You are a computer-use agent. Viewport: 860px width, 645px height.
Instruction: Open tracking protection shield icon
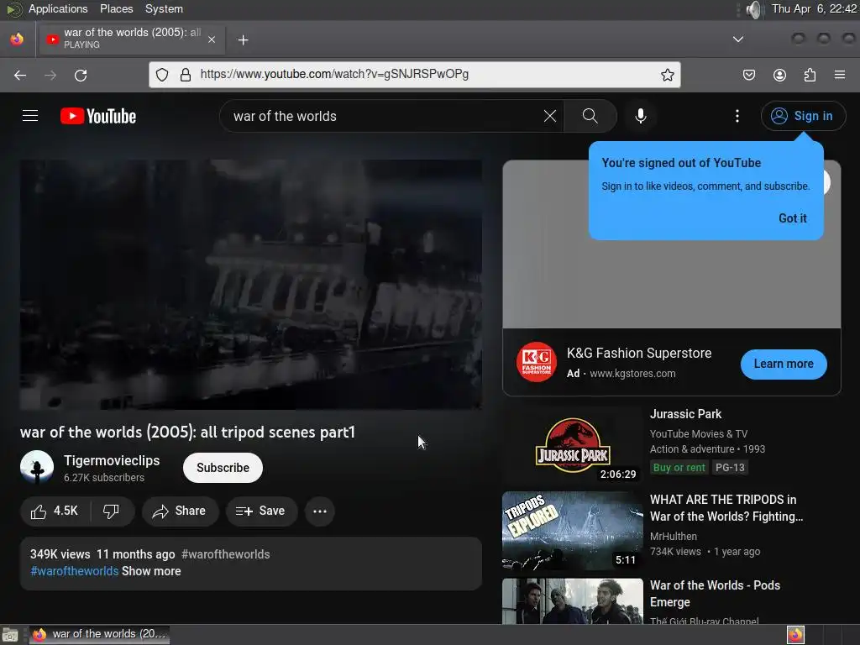click(x=162, y=75)
